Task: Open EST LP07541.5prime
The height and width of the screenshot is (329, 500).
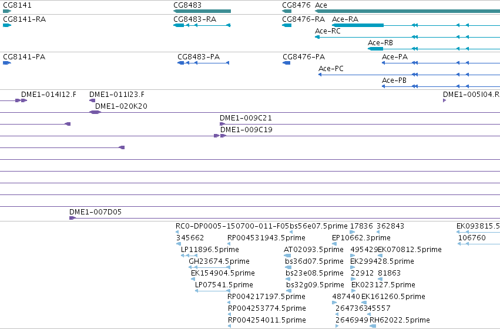Action: tap(224, 285)
